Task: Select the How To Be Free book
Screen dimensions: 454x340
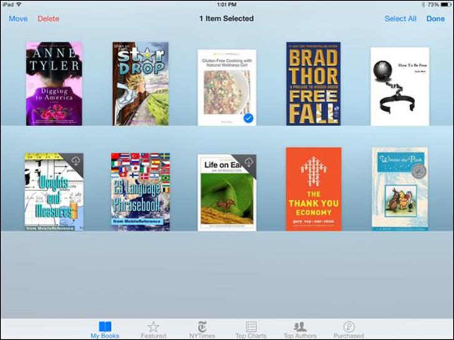Action: point(400,87)
